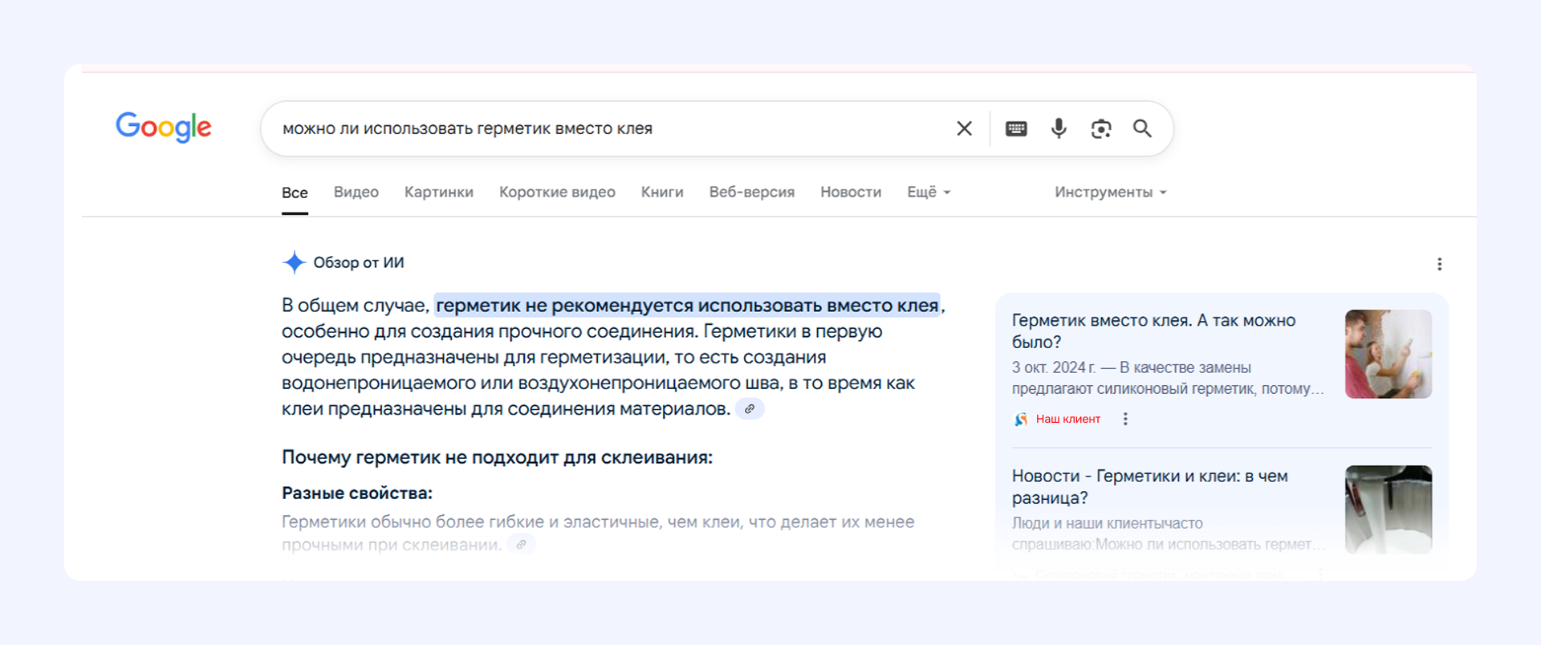The height and width of the screenshot is (645, 1541).
Task: Open the on-screen keyboard icon
Action: coord(1016,128)
